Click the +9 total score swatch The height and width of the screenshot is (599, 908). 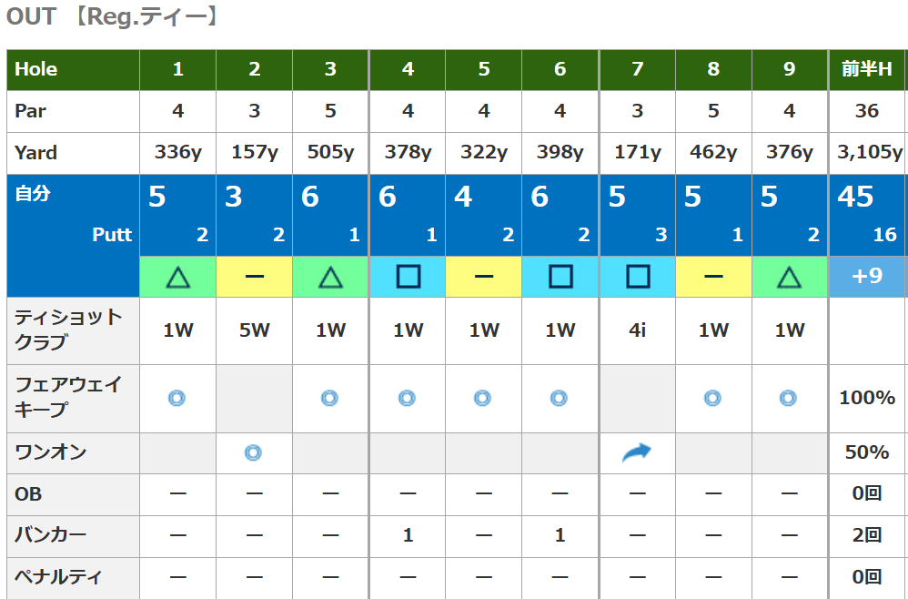point(866,276)
